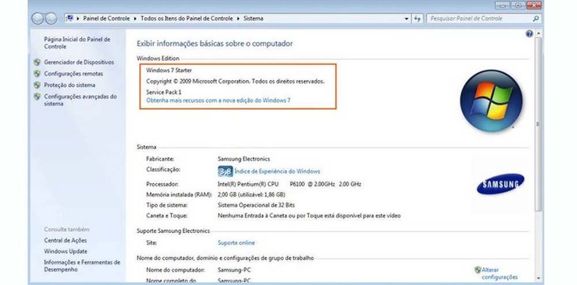Viewport: 577px width, 285px height.
Task: Click the Windows 7 Starter text
Action: click(x=169, y=70)
